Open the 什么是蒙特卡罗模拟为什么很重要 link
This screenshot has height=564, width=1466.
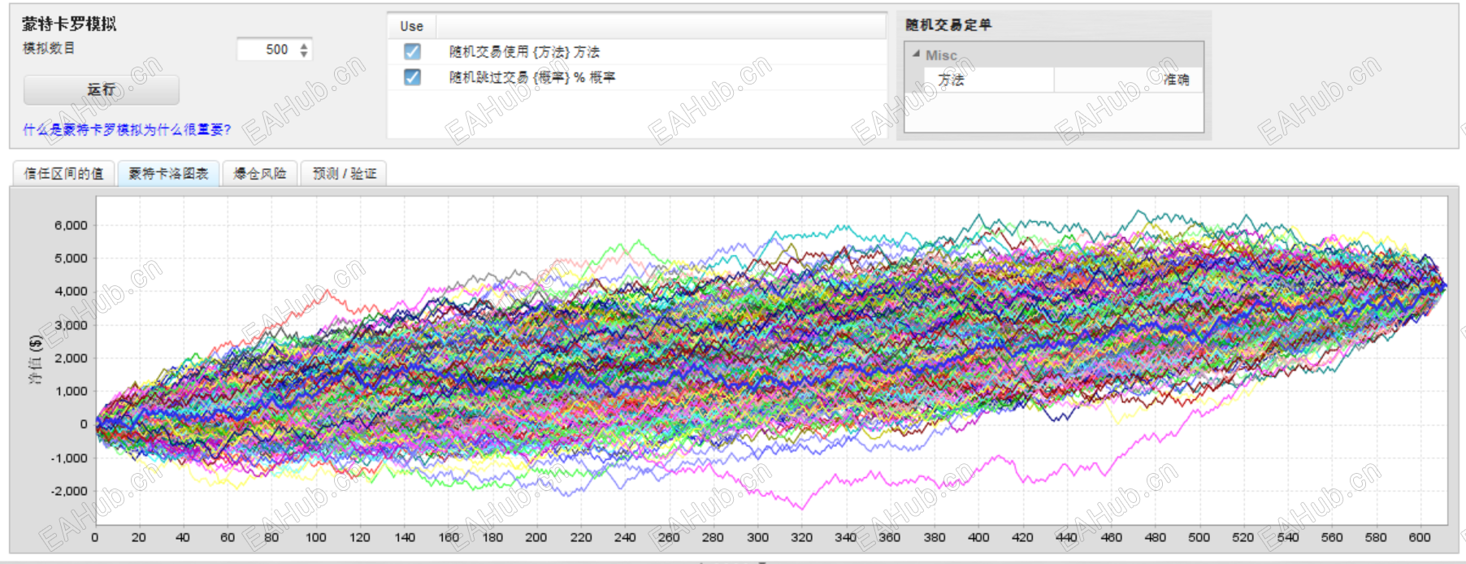127,130
